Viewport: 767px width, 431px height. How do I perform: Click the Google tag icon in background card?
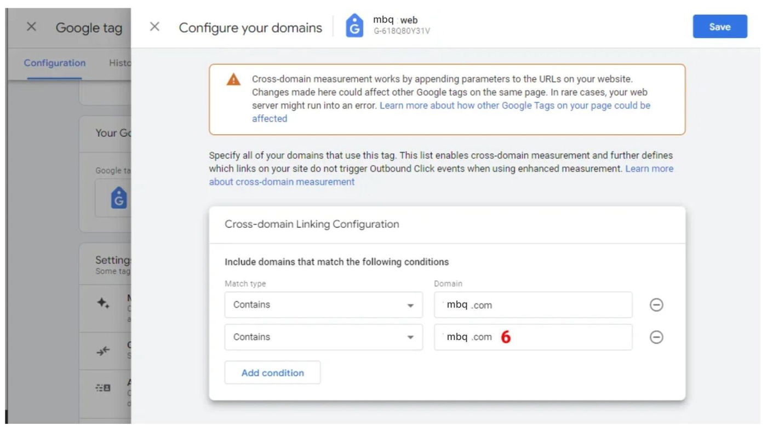pos(119,198)
